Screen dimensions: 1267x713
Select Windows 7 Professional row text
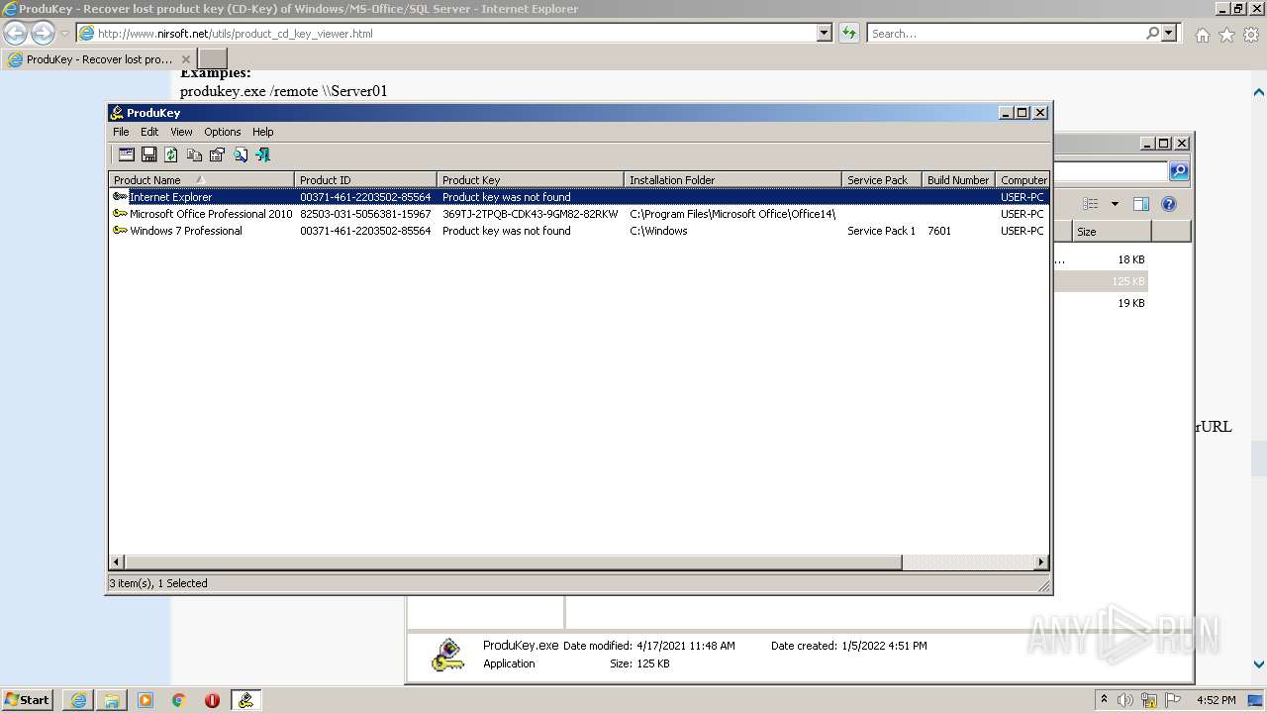186,231
